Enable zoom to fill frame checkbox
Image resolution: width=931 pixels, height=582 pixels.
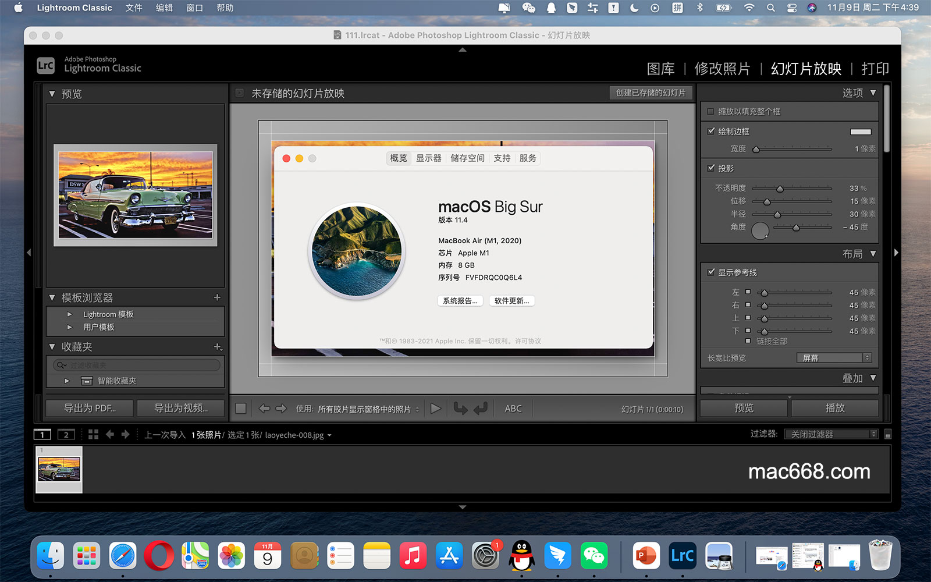coord(710,111)
